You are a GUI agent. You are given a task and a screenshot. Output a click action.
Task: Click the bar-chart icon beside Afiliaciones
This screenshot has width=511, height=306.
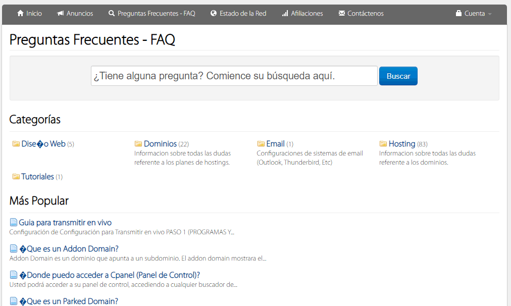pyautogui.click(x=285, y=13)
